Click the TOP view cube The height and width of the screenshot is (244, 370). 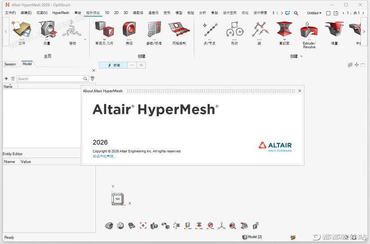[117, 199]
